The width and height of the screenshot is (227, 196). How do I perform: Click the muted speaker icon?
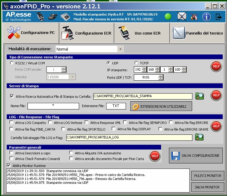tap(194, 17)
